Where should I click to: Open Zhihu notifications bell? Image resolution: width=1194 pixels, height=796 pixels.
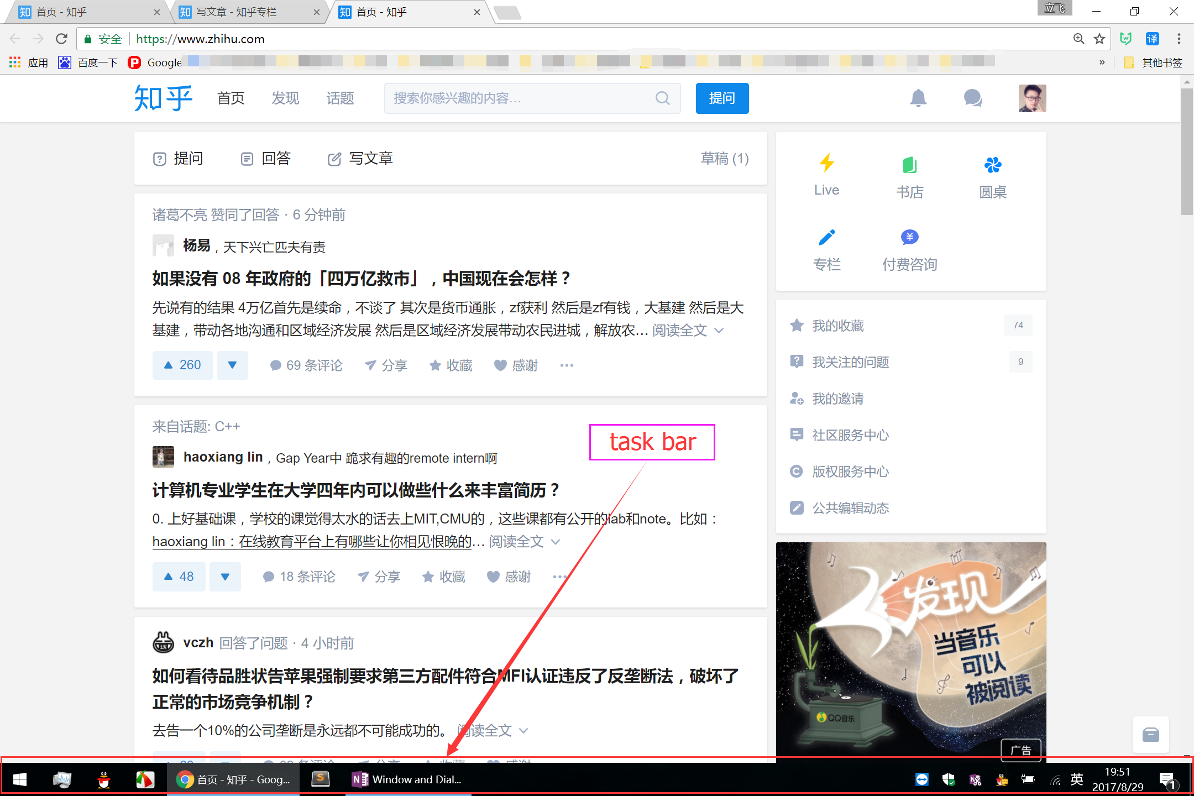[x=919, y=98]
